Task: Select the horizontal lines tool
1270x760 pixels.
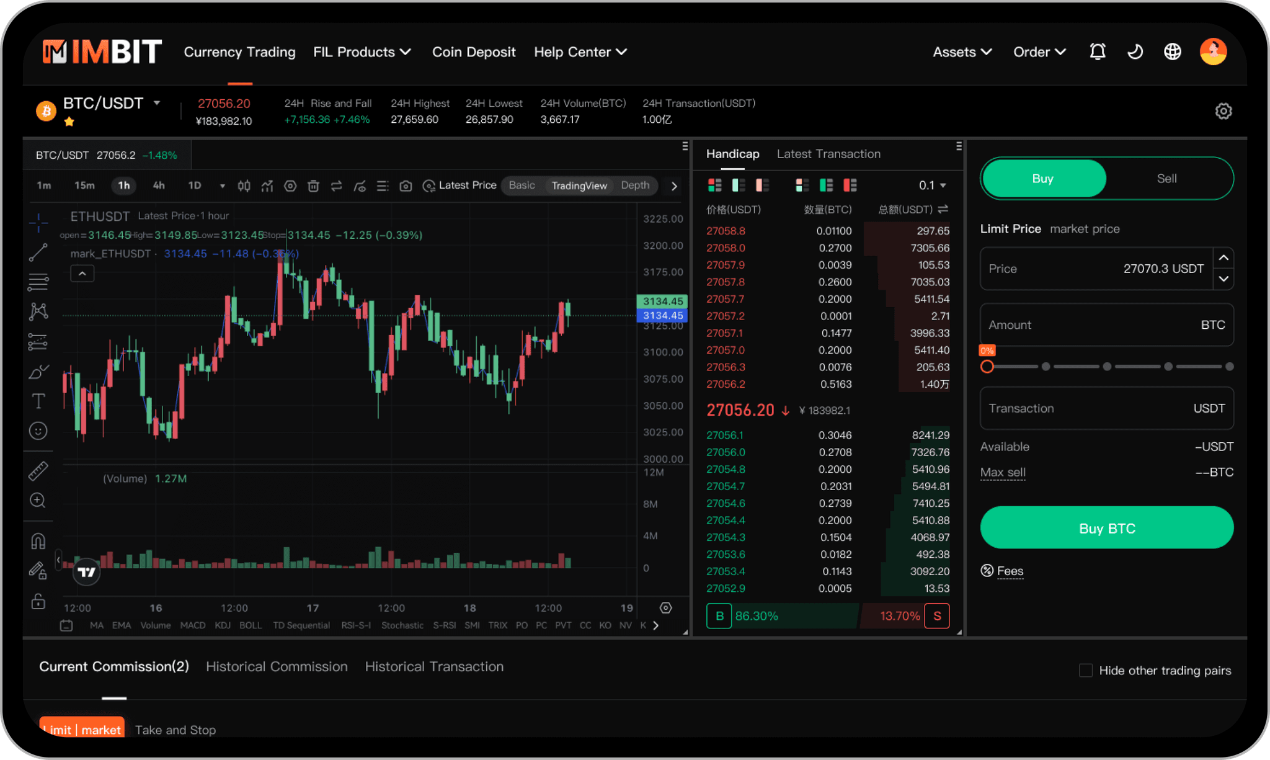Action: click(x=38, y=282)
